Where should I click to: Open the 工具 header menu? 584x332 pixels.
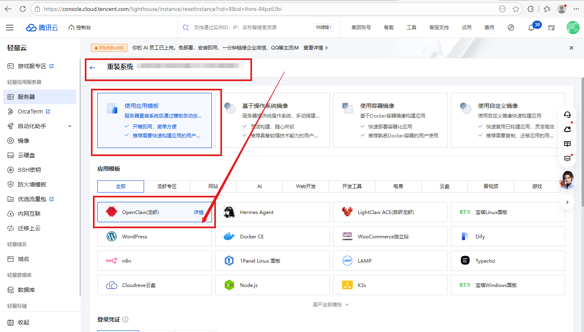(411, 28)
